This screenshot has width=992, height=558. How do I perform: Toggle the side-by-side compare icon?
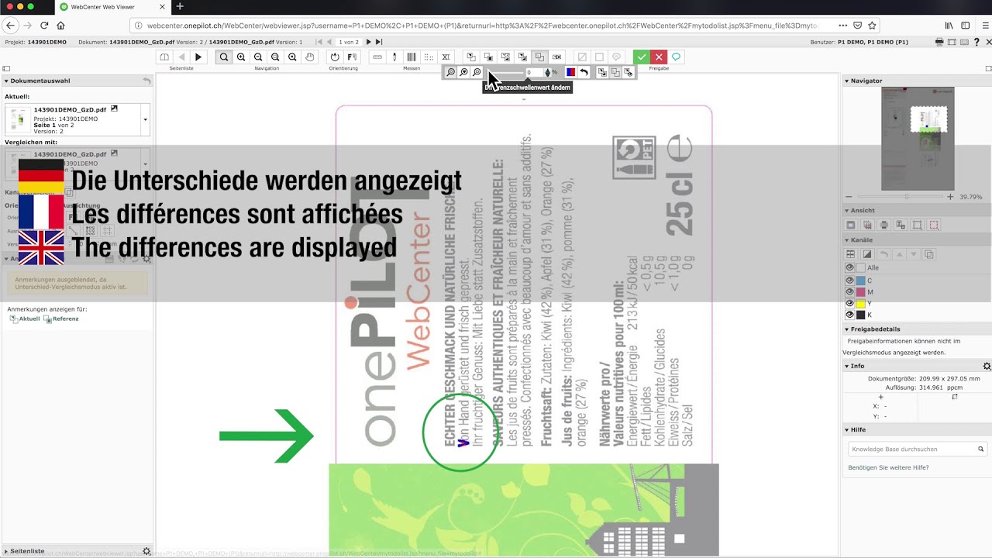click(556, 57)
